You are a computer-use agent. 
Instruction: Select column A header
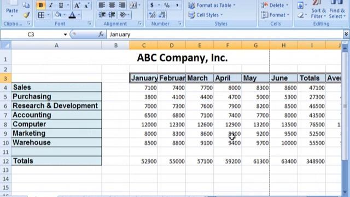(x=56, y=45)
